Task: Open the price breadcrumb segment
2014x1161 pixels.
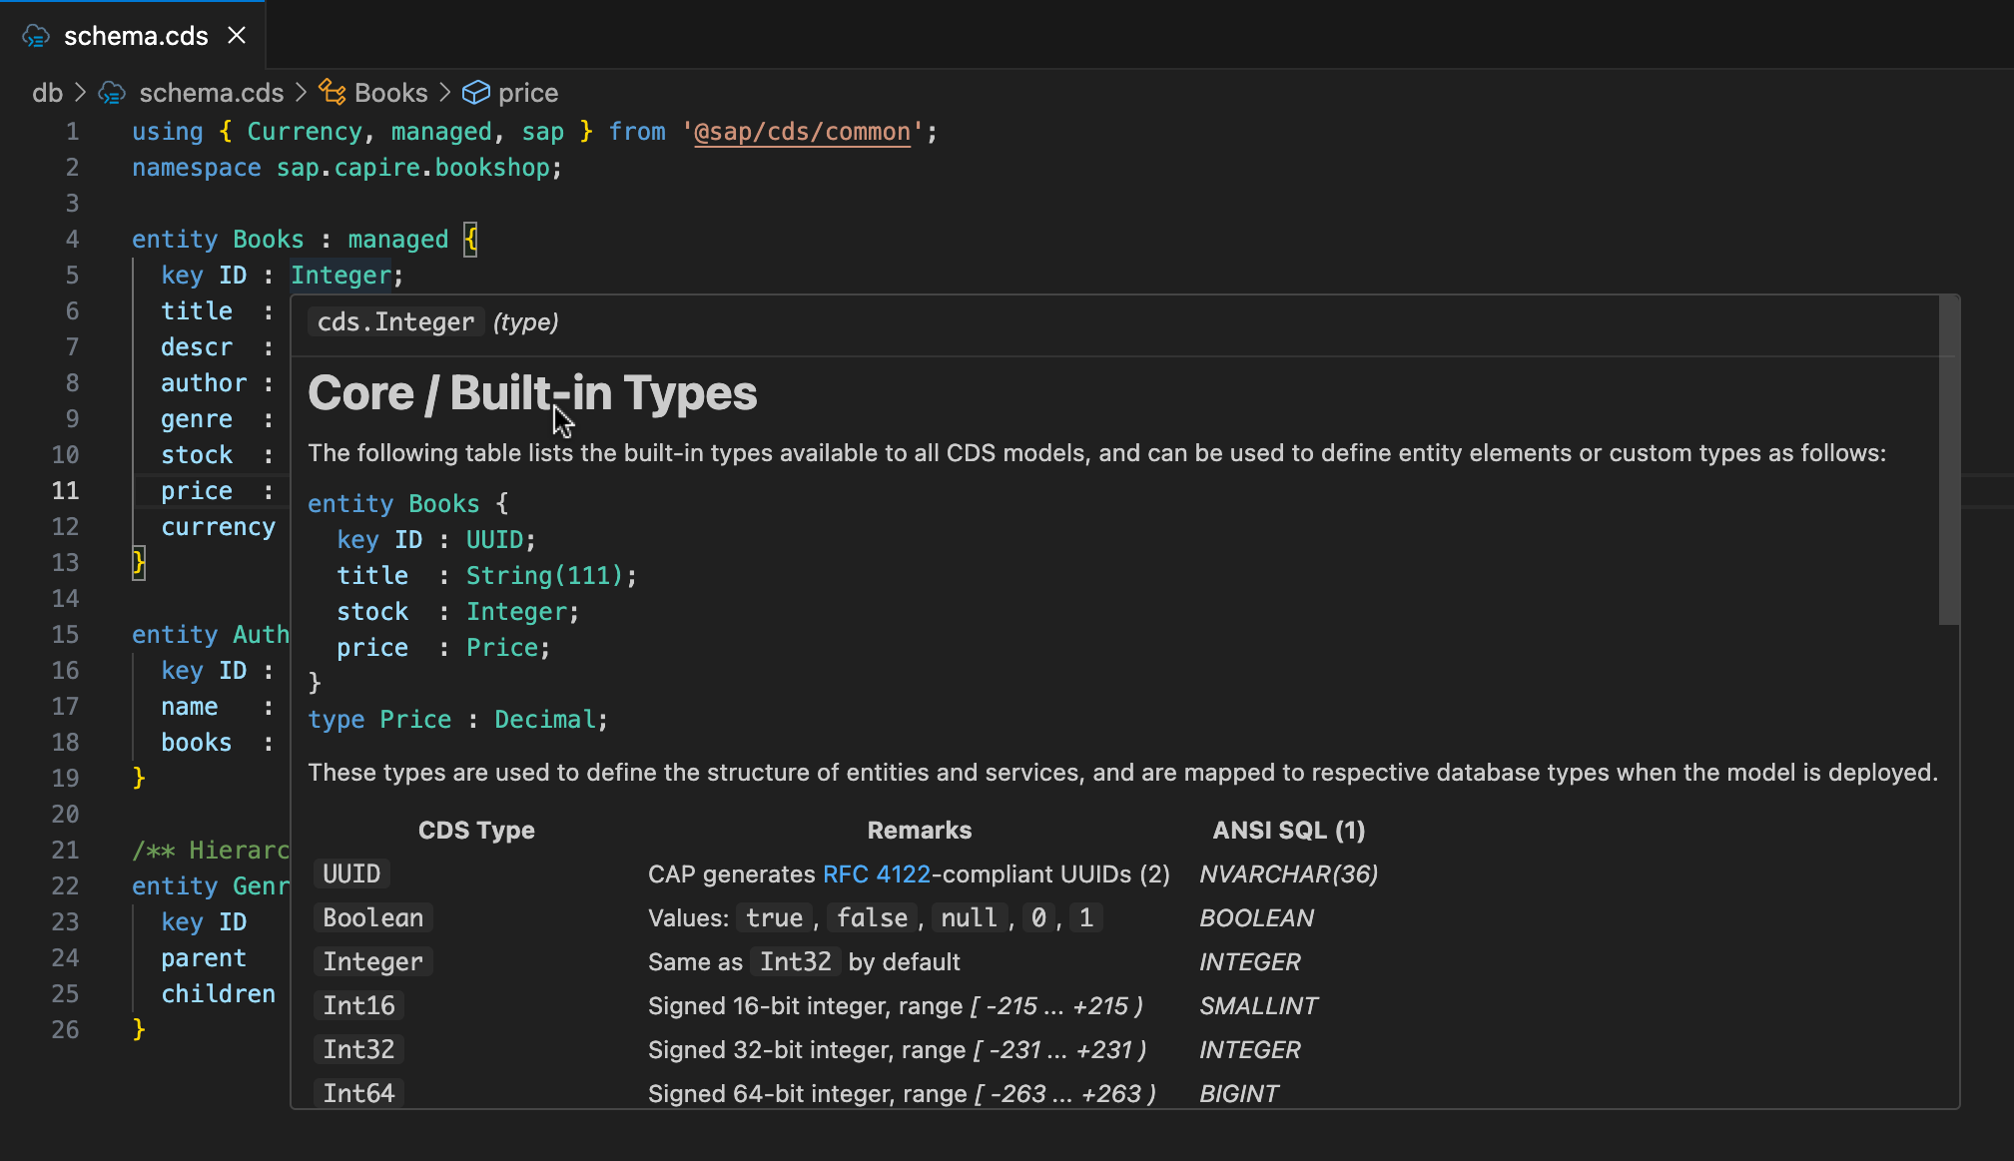Action: pos(528,93)
